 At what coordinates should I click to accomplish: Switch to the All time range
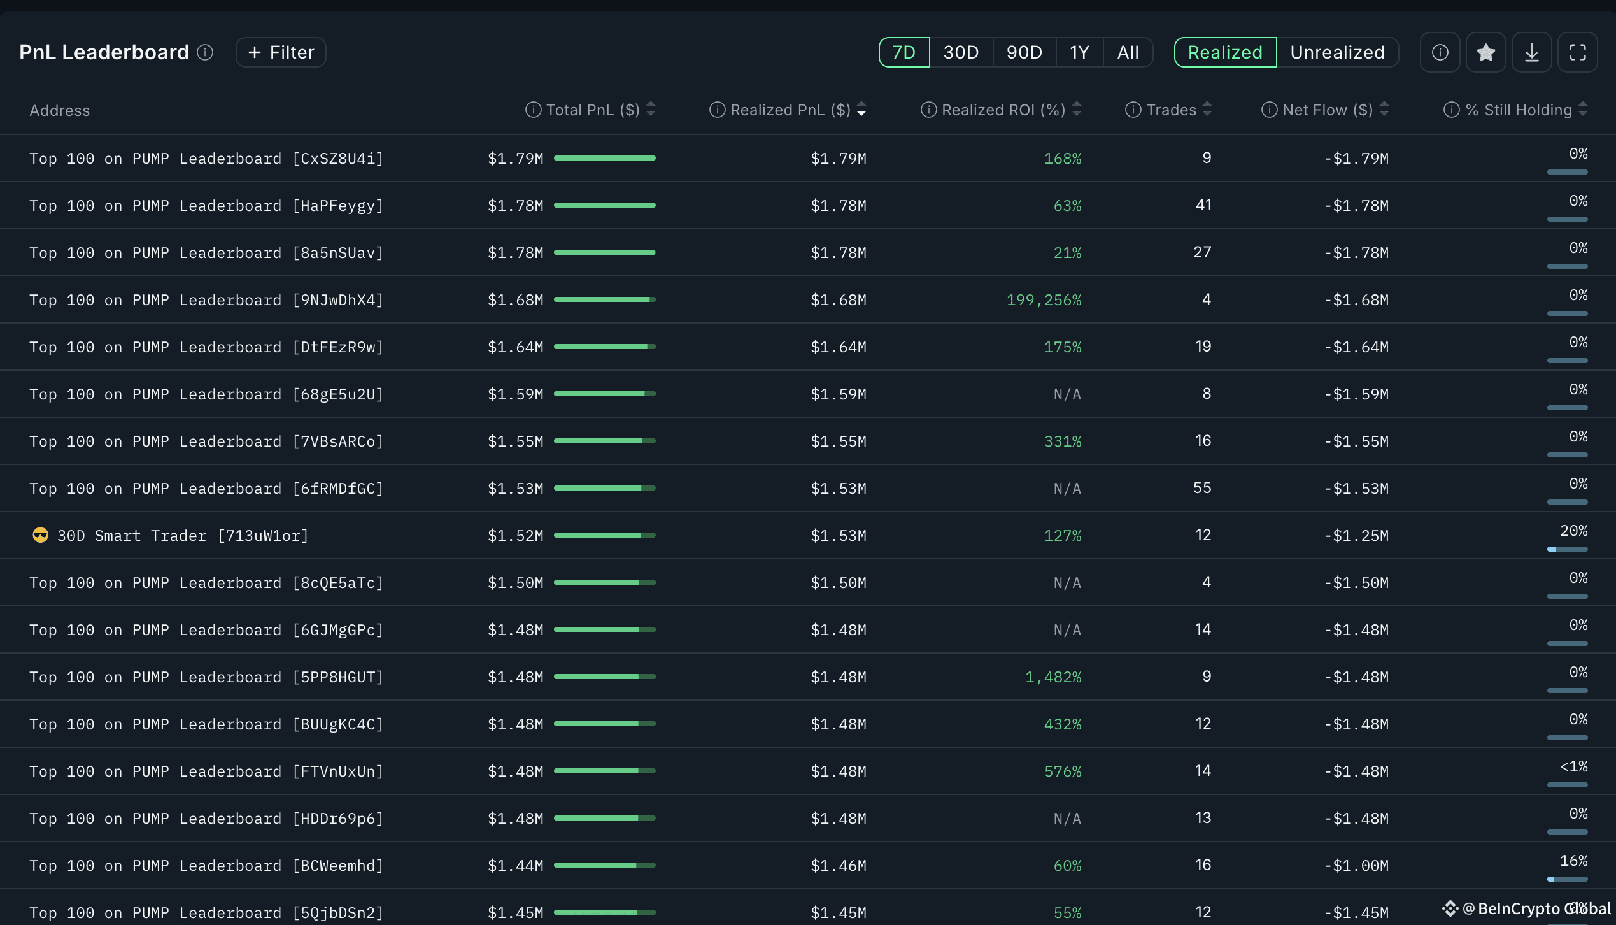[x=1128, y=52]
